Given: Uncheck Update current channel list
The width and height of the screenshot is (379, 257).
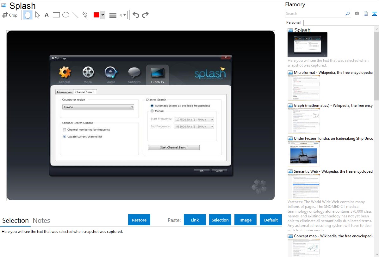Looking at the screenshot, I should 65,136.
